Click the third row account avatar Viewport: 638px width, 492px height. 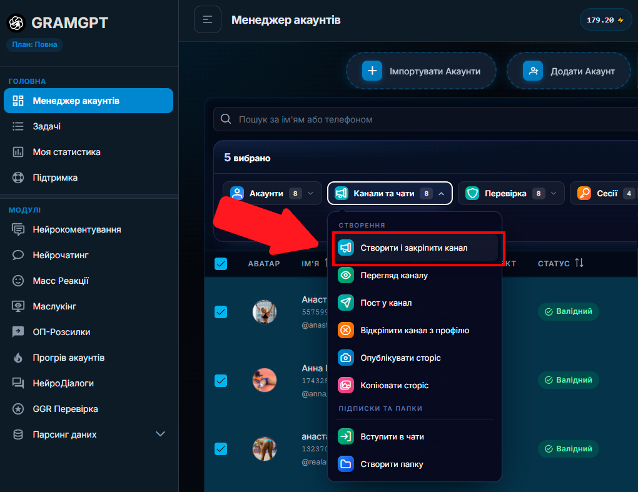coord(265,449)
